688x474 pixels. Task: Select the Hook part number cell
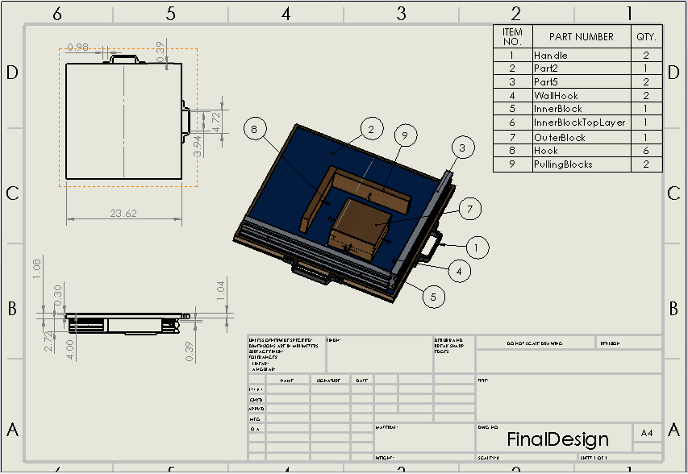click(x=582, y=151)
